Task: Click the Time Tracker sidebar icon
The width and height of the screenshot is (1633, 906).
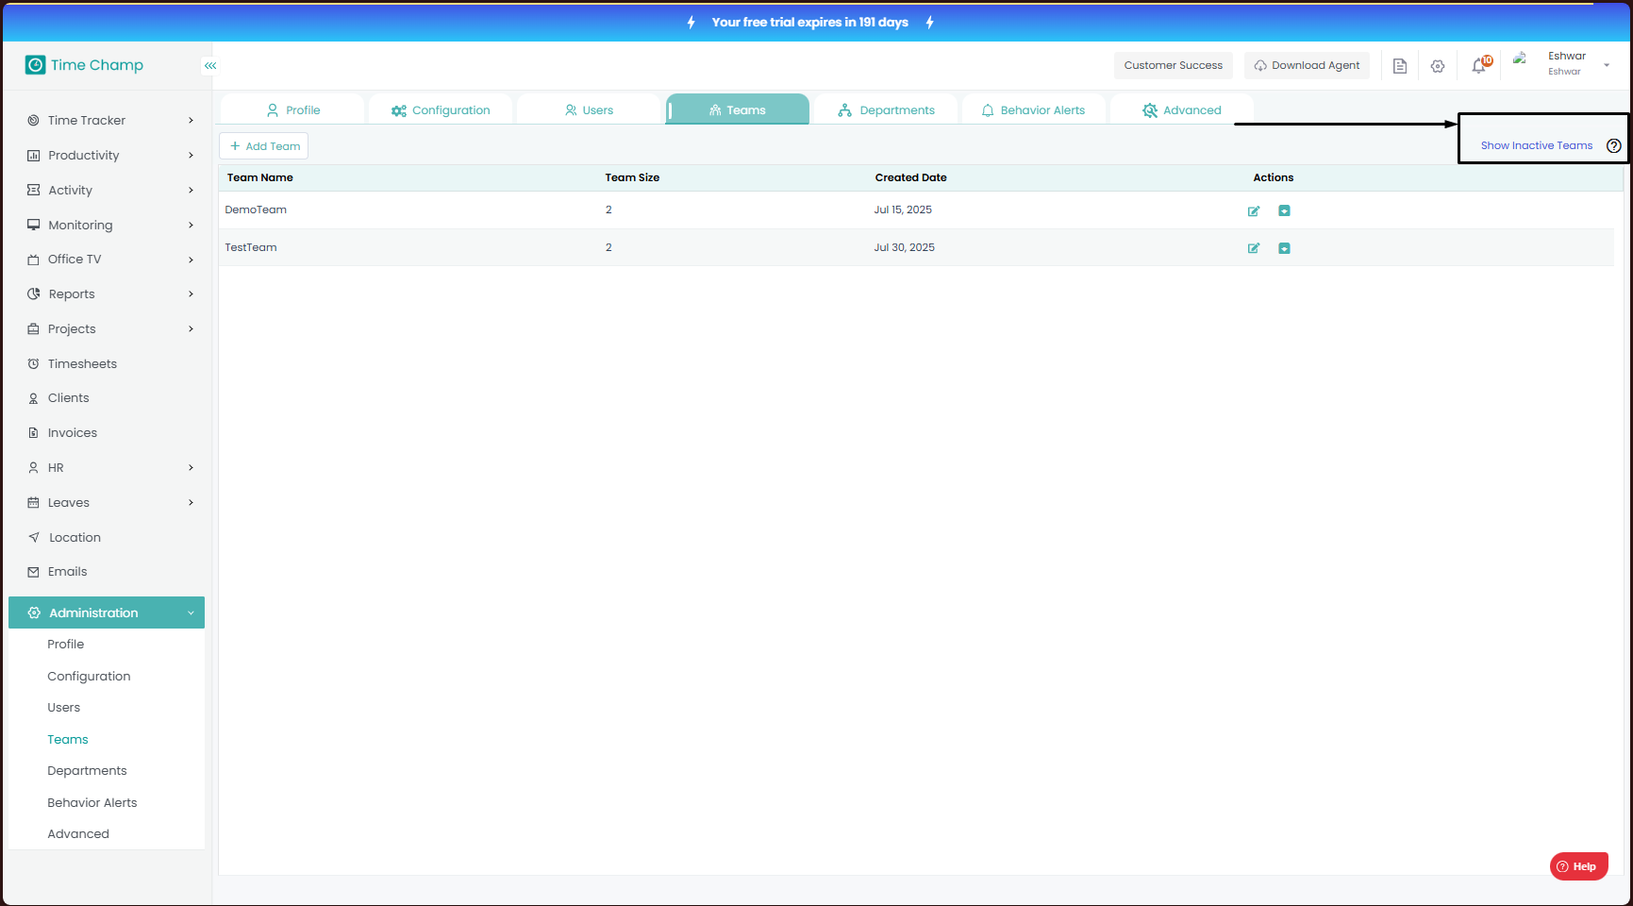Action: pos(33,121)
